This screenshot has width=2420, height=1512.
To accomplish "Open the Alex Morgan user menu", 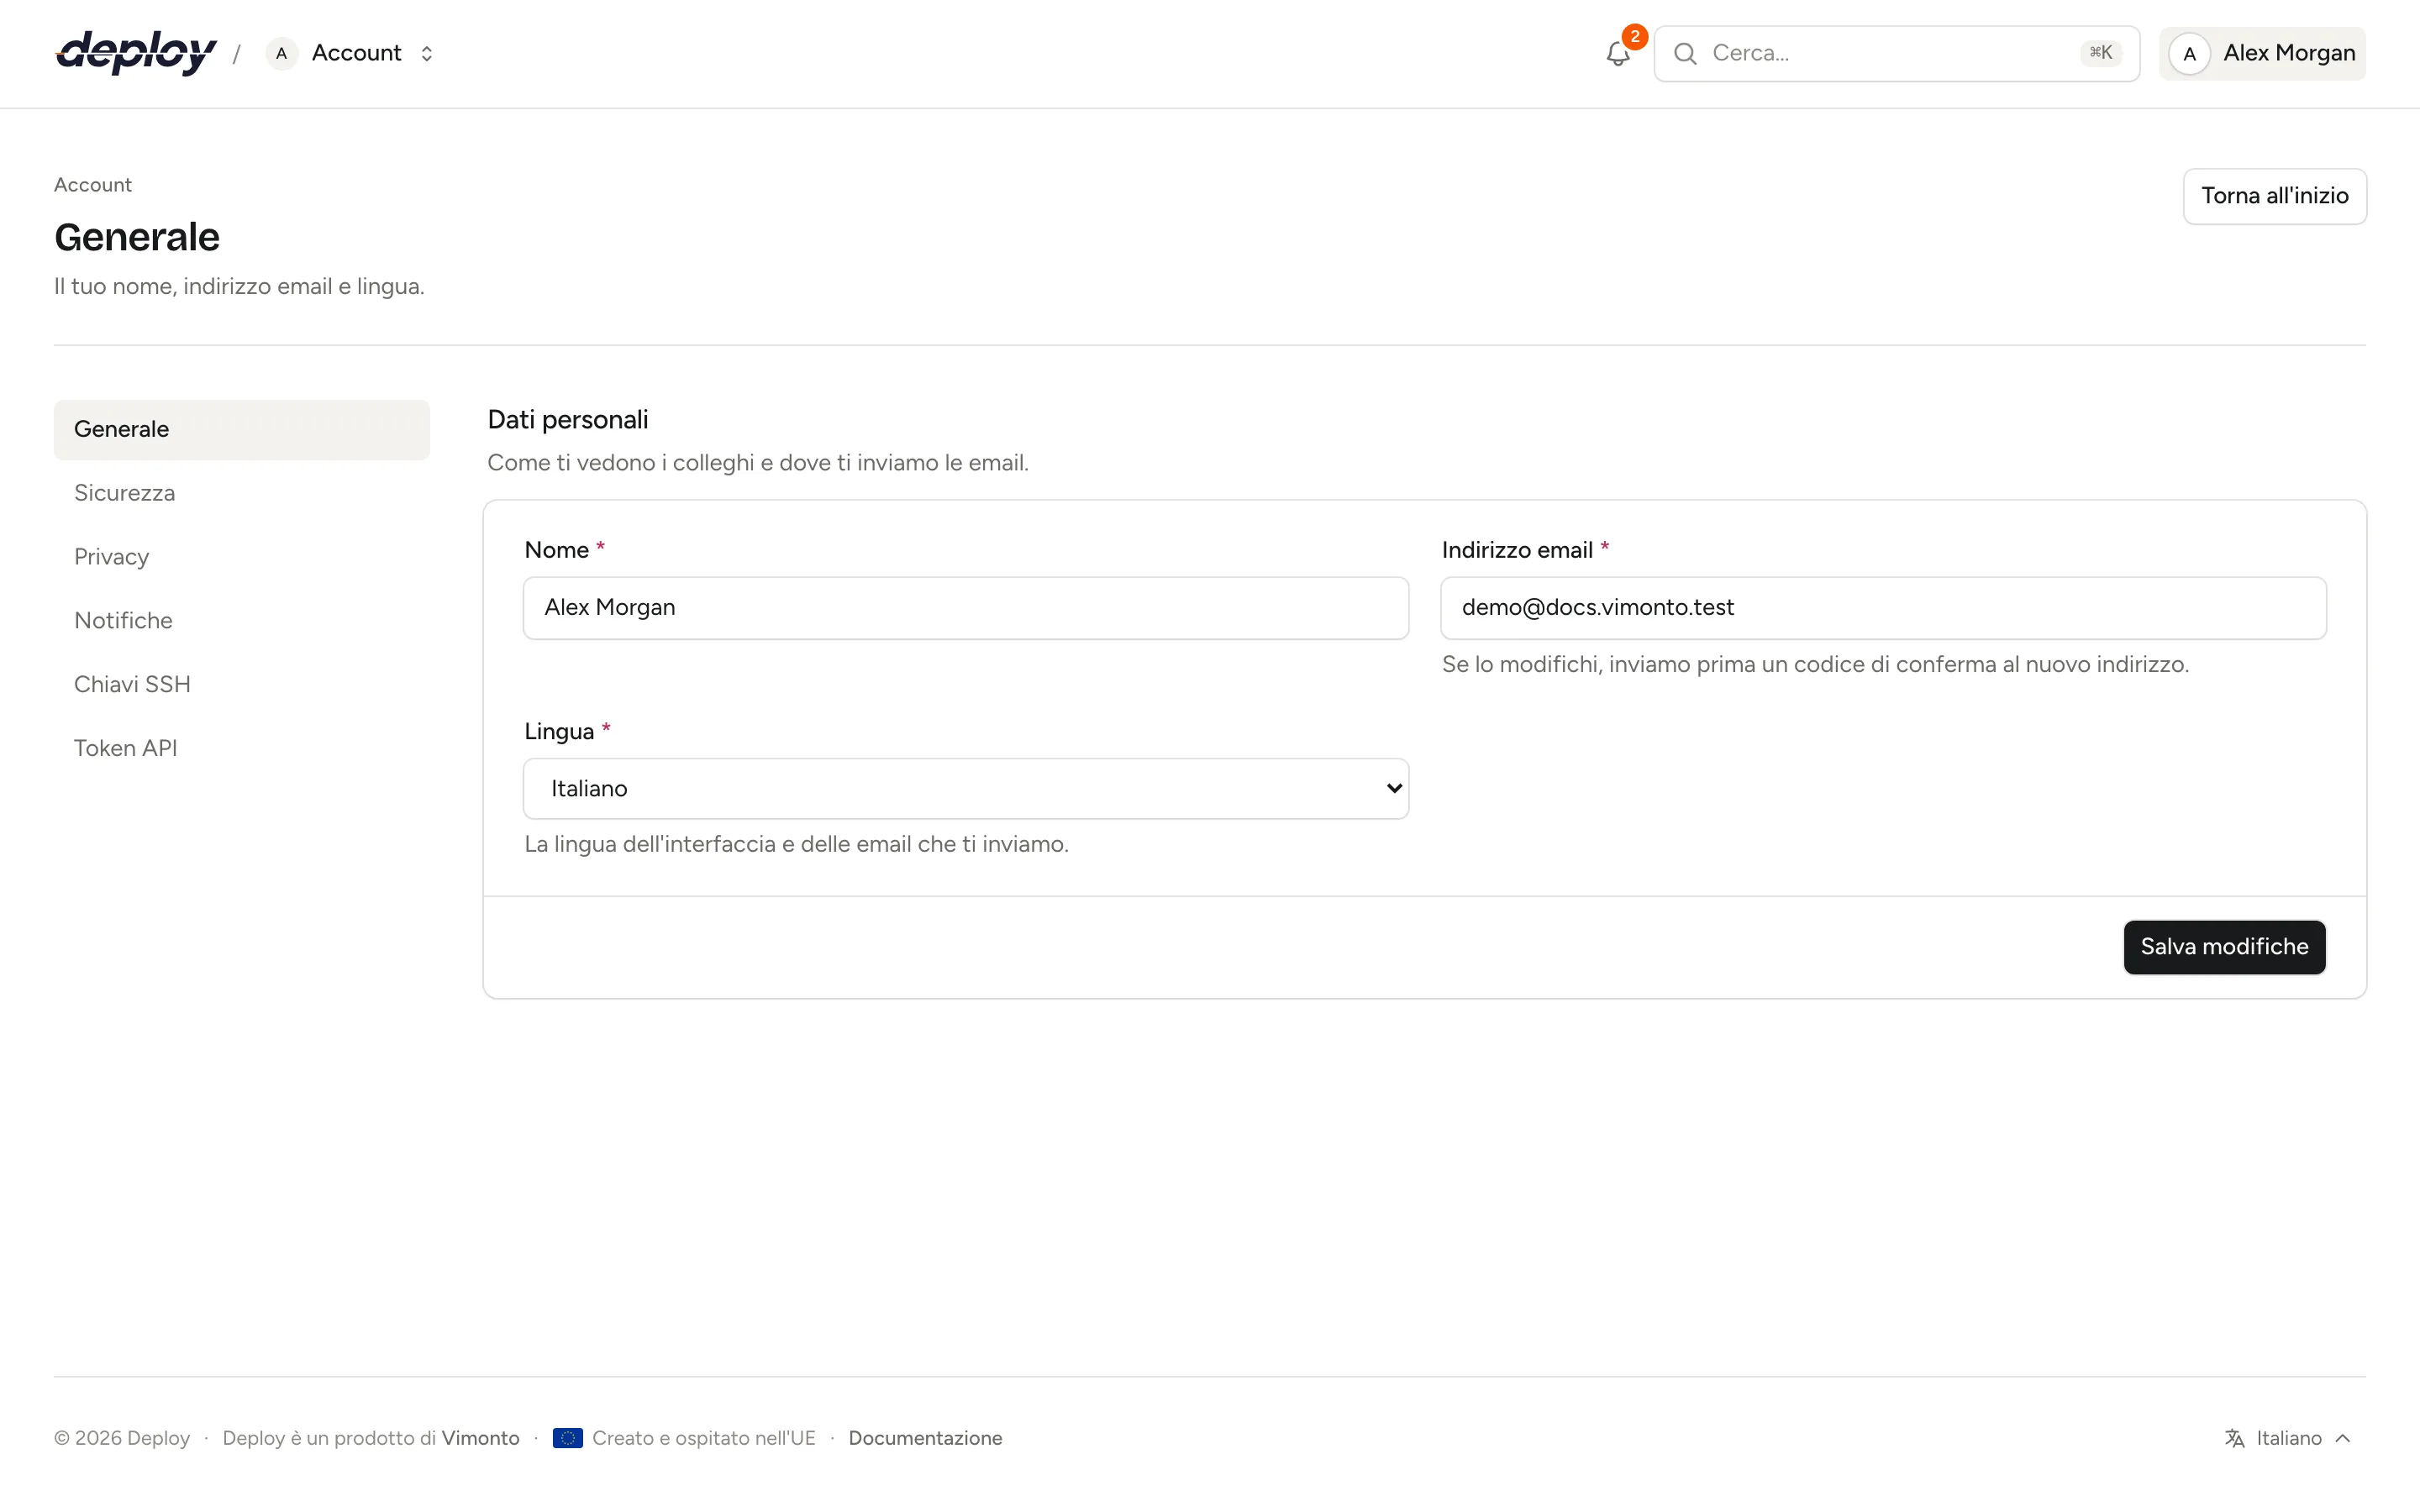I will (2262, 54).
